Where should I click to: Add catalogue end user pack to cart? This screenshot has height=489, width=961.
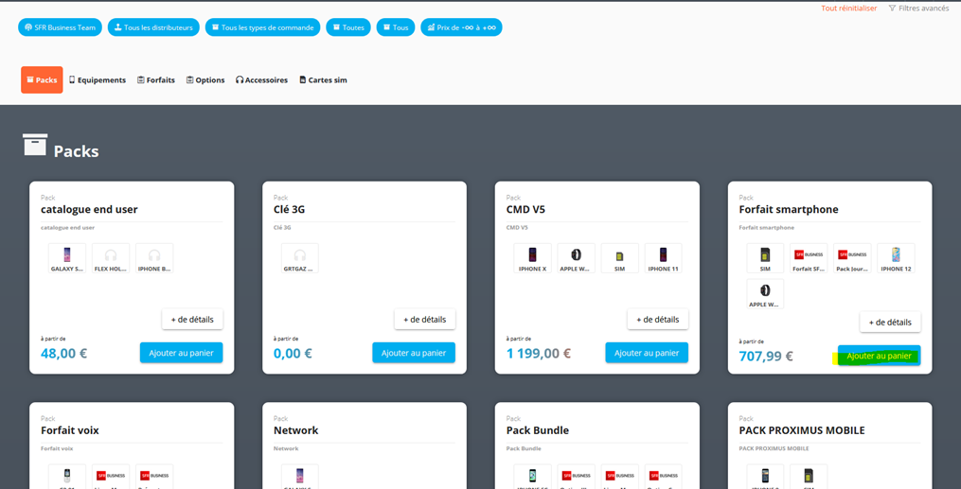coord(181,353)
